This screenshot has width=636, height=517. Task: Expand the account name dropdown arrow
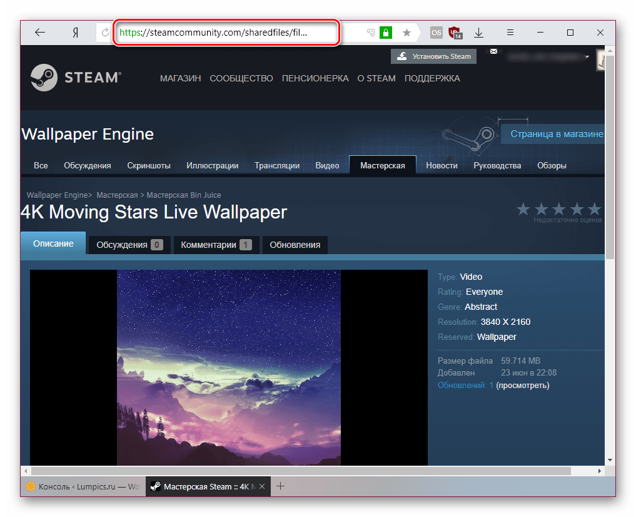pyautogui.click(x=587, y=57)
